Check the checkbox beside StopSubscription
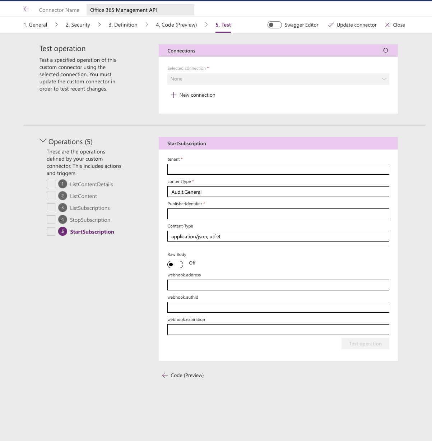432x441 pixels. coord(51,219)
